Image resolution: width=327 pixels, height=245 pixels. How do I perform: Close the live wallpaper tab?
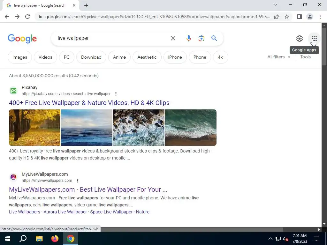(x=74, y=5)
